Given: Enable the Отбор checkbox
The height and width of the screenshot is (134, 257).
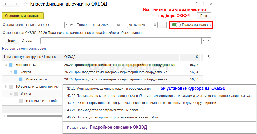Looking at the screenshot, I should click(36, 41).
